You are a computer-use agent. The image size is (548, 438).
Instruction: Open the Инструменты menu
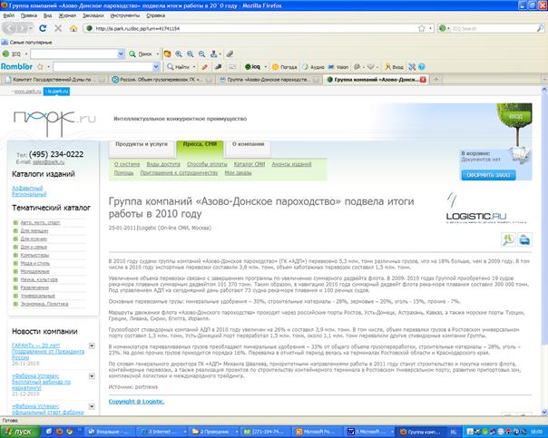125,15
